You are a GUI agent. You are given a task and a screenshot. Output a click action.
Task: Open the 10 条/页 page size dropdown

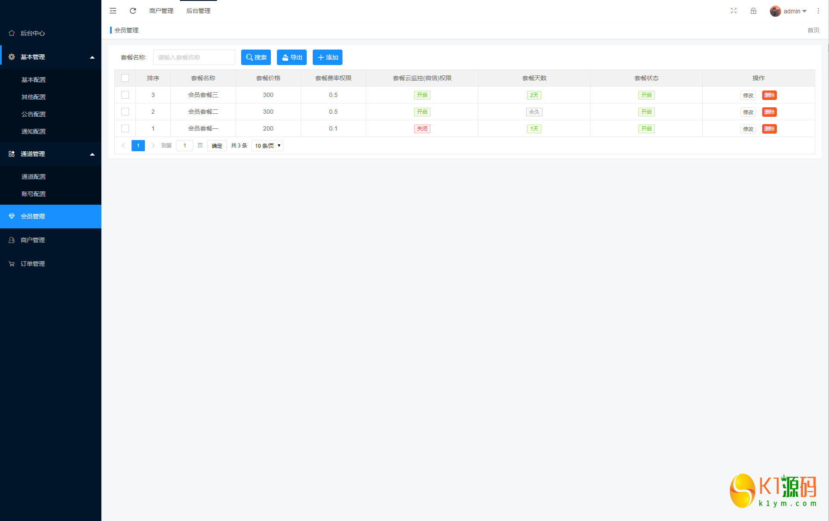pos(267,146)
